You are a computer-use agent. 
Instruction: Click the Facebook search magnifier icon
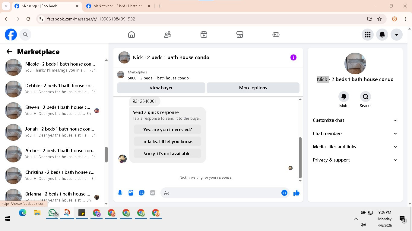click(25, 35)
